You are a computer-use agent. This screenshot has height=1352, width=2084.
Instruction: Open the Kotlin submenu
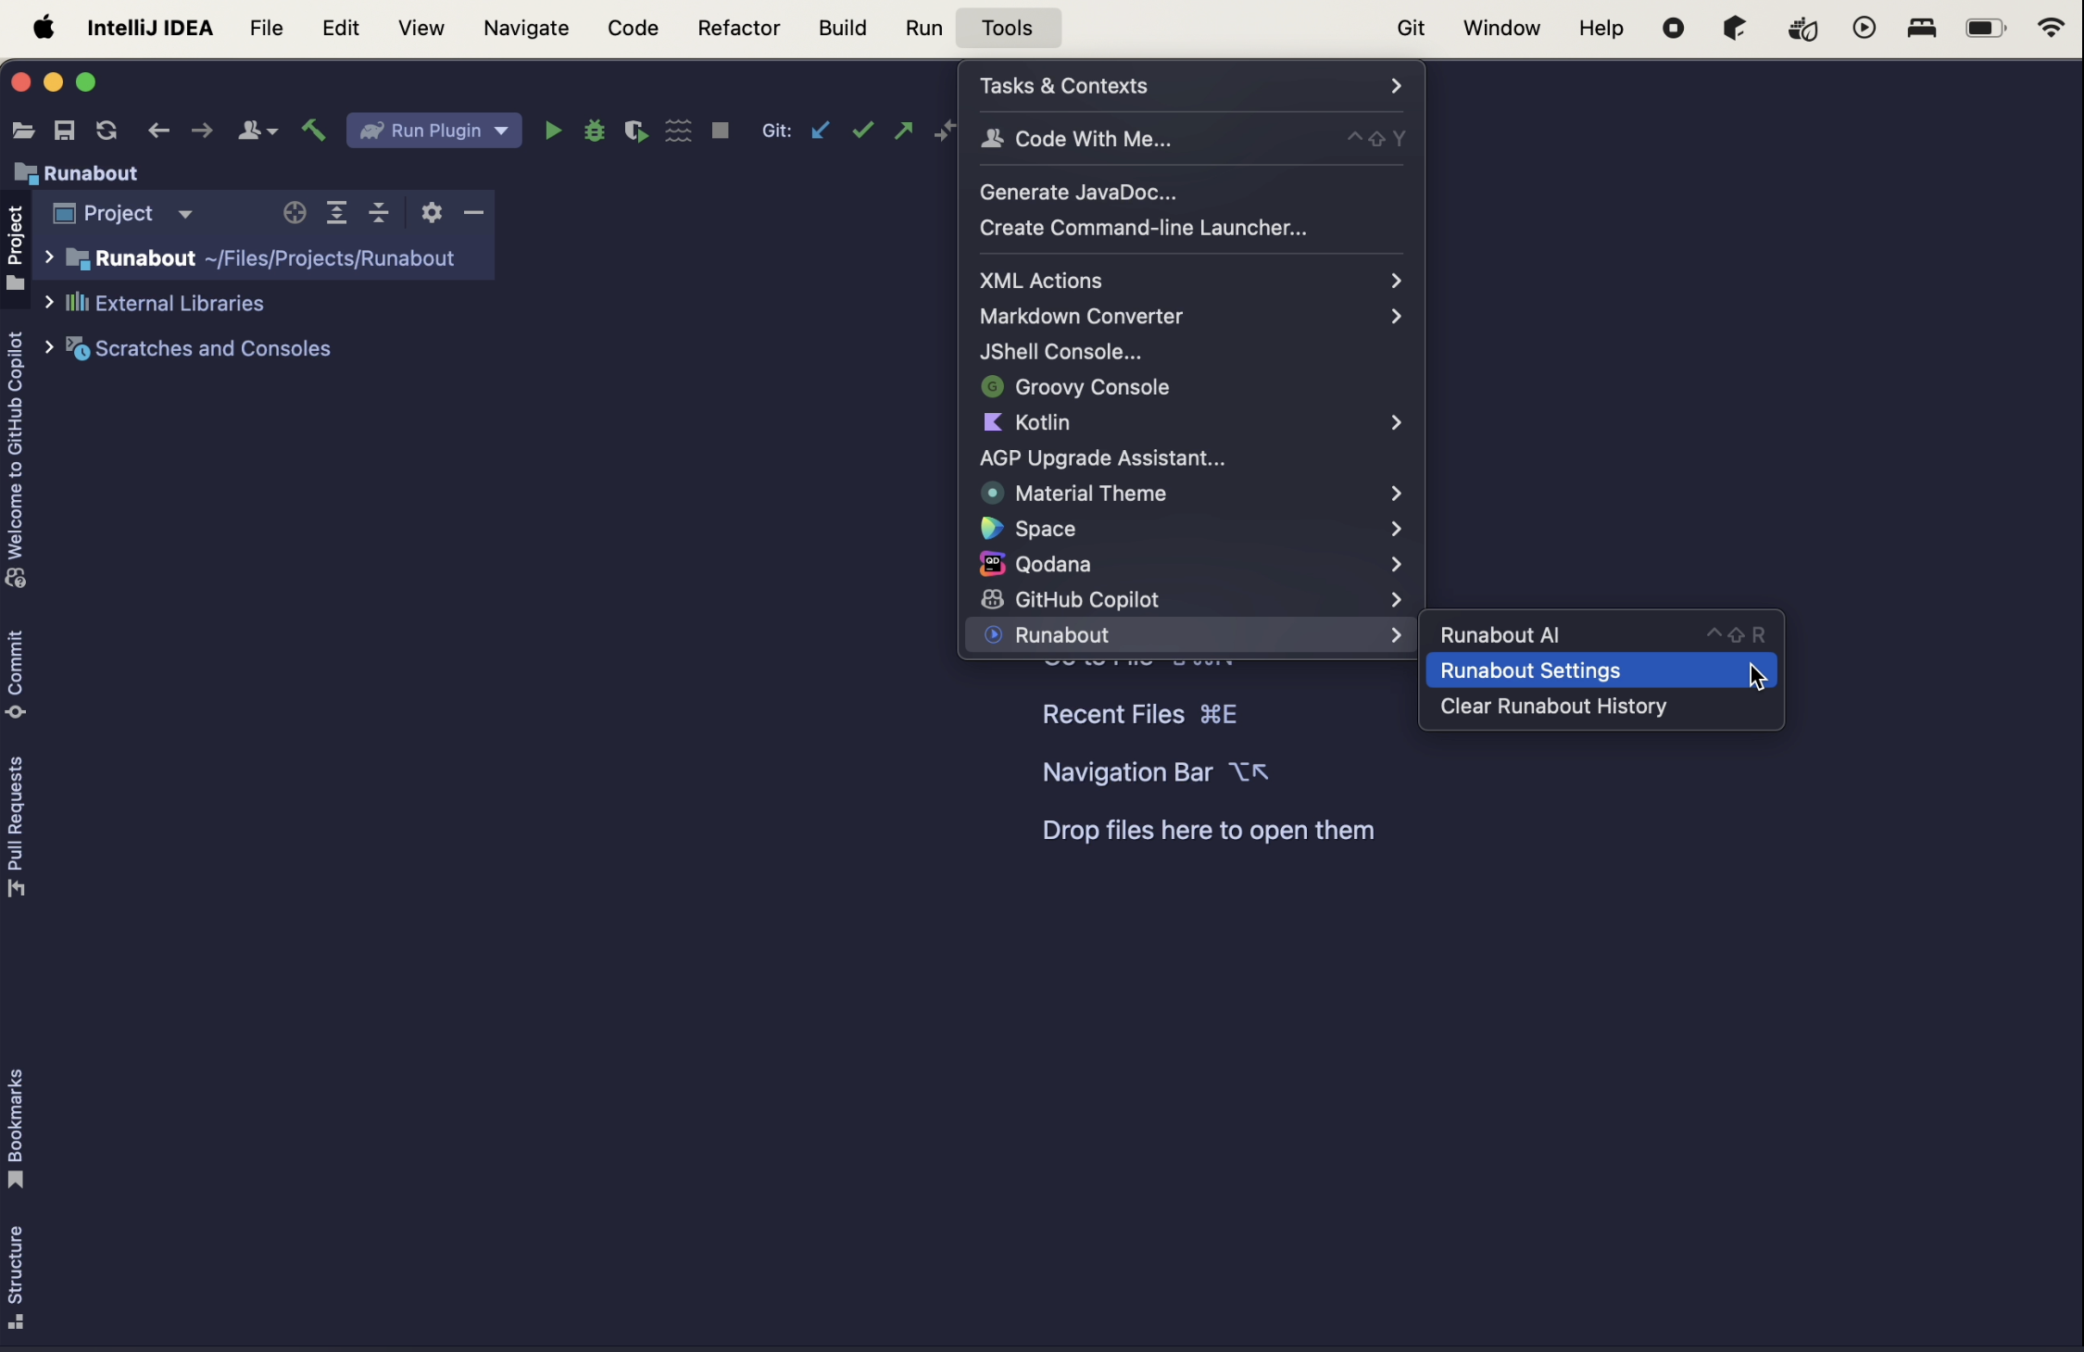pos(1191,422)
